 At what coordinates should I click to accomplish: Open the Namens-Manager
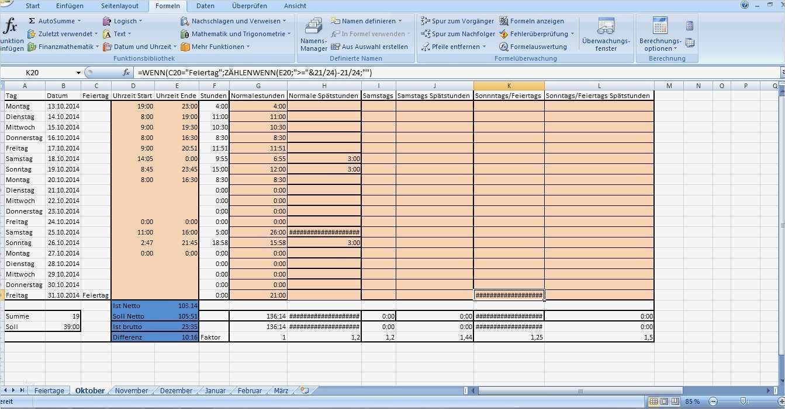(x=313, y=35)
